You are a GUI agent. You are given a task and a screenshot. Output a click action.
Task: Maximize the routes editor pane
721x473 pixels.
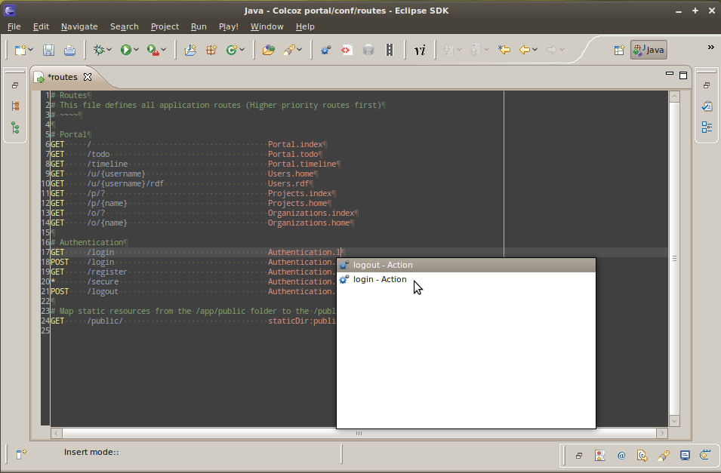[683, 75]
